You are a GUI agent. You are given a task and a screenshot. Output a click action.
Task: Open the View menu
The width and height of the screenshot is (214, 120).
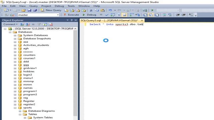[22, 6]
